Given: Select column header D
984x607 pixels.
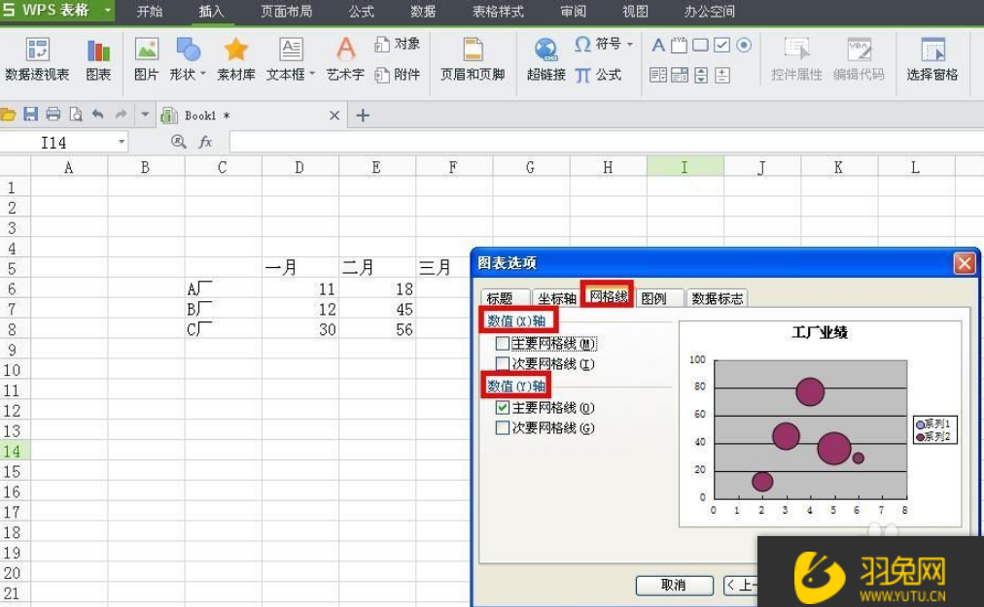Looking at the screenshot, I should [x=300, y=167].
